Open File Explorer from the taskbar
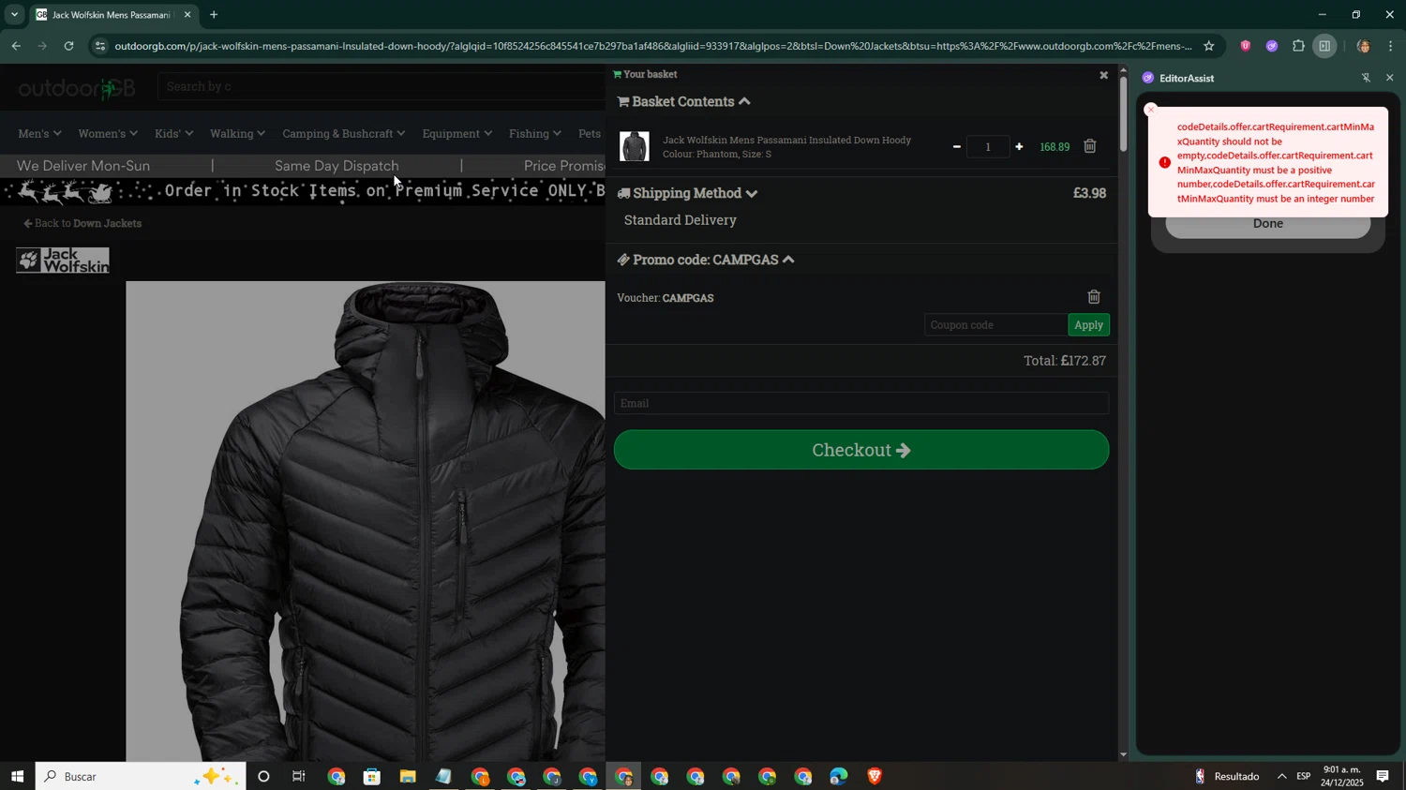Image resolution: width=1406 pixels, height=790 pixels. point(408,776)
